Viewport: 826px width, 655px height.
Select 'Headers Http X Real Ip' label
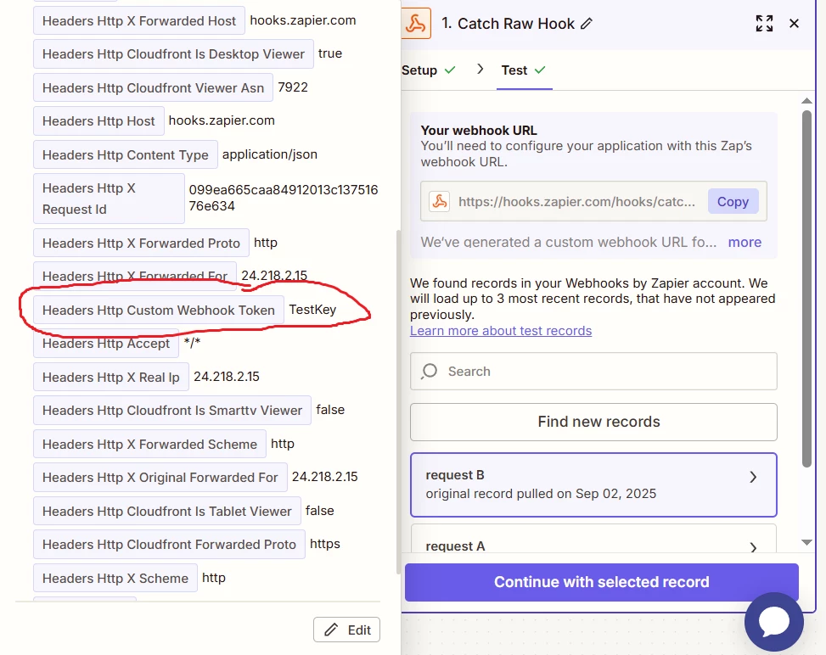tap(110, 377)
